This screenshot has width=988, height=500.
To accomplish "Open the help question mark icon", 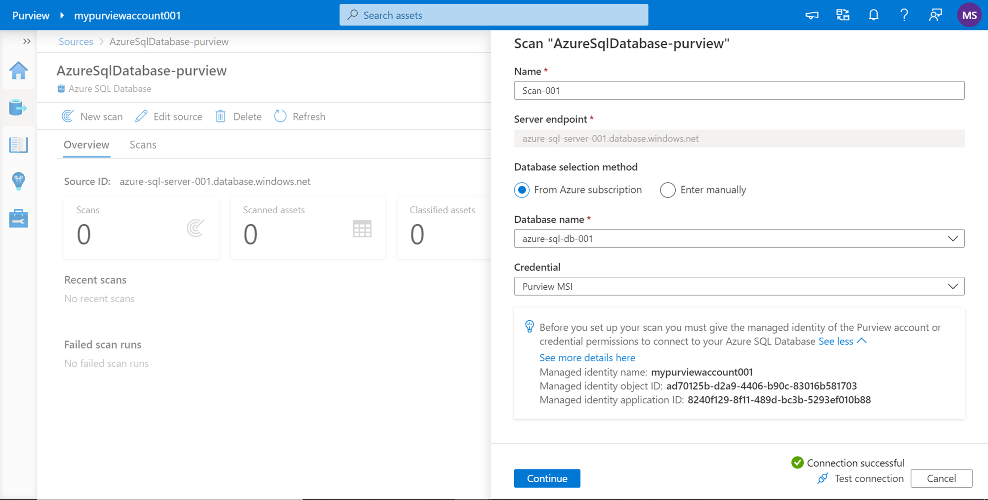I will [904, 15].
